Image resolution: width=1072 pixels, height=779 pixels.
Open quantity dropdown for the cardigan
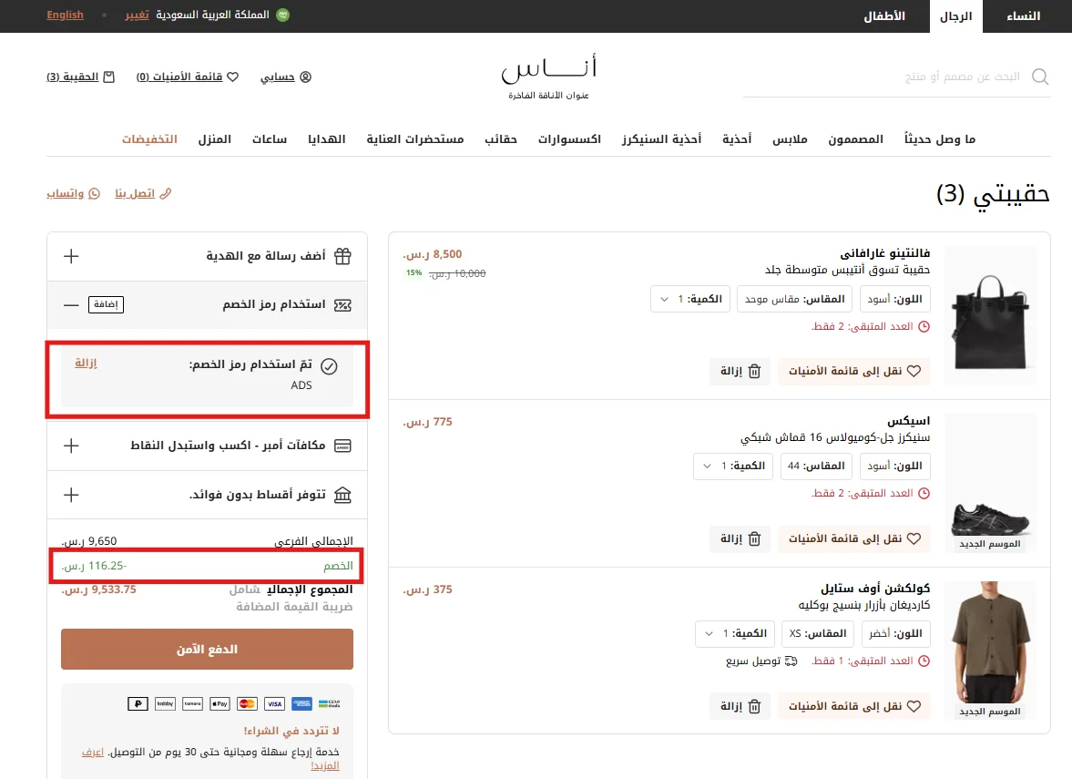(x=736, y=634)
